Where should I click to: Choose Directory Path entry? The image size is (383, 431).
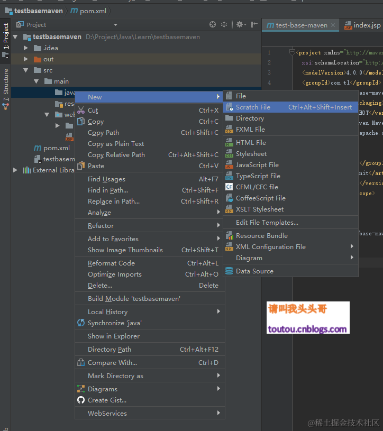[x=150, y=349]
